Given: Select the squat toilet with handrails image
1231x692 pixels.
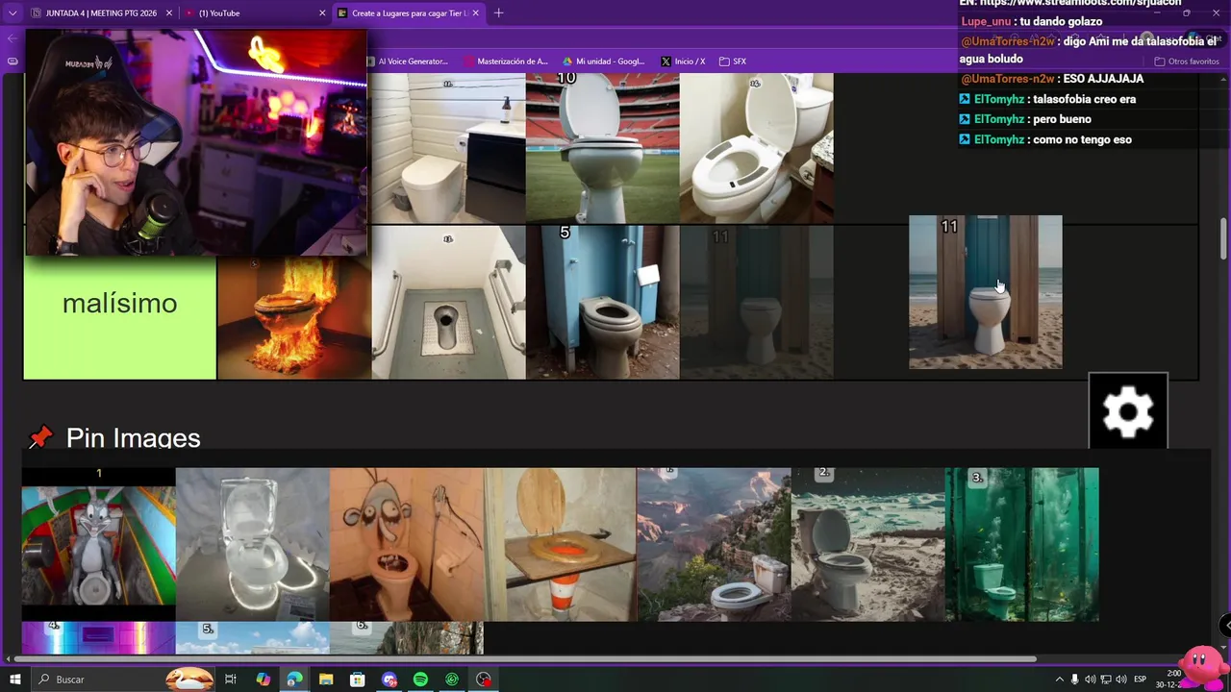Looking at the screenshot, I should click(448, 303).
